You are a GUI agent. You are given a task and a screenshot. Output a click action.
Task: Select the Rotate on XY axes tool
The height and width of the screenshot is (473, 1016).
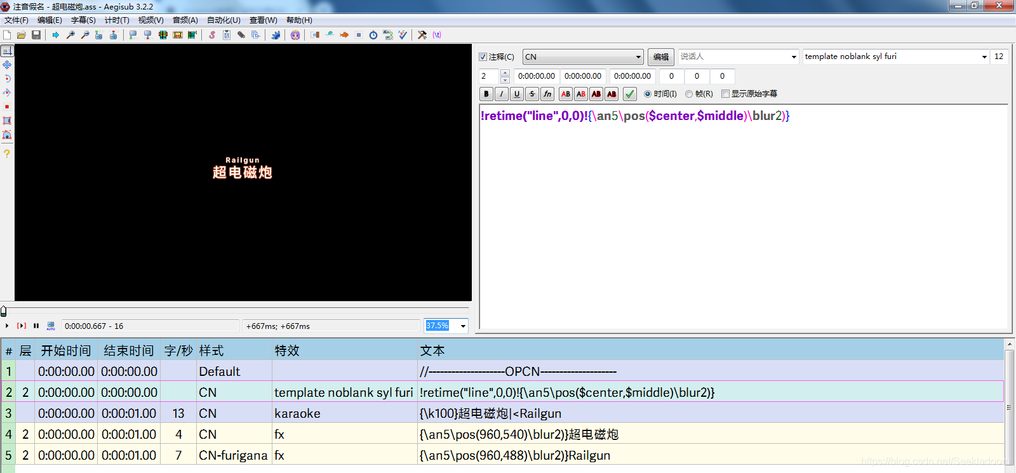pyautogui.click(x=7, y=93)
